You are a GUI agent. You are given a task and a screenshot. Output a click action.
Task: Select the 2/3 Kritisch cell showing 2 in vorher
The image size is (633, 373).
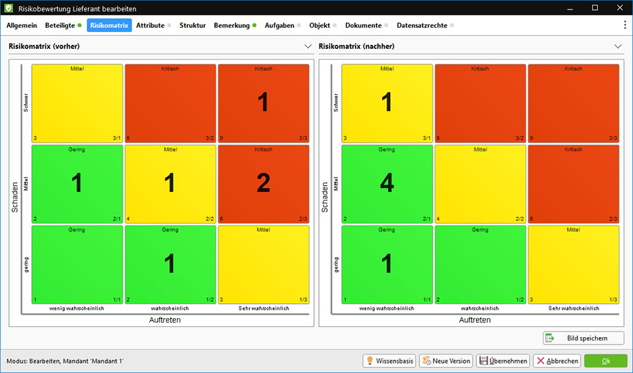point(263,183)
